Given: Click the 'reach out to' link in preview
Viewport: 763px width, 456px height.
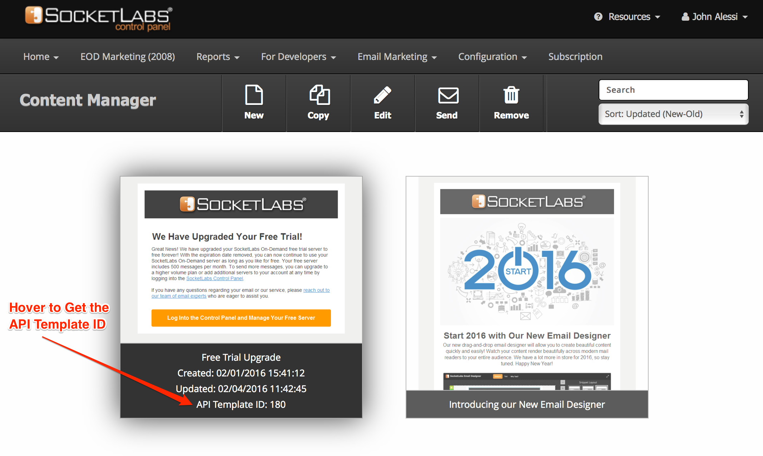Looking at the screenshot, I should click(x=317, y=290).
